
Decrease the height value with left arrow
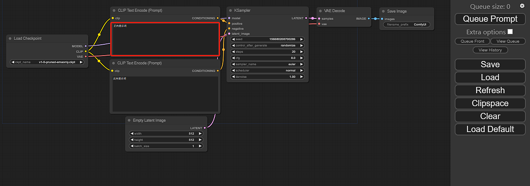click(x=132, y=140)
